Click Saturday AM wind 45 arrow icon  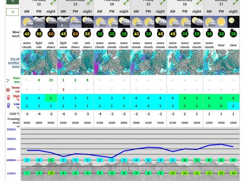point(173,33)
